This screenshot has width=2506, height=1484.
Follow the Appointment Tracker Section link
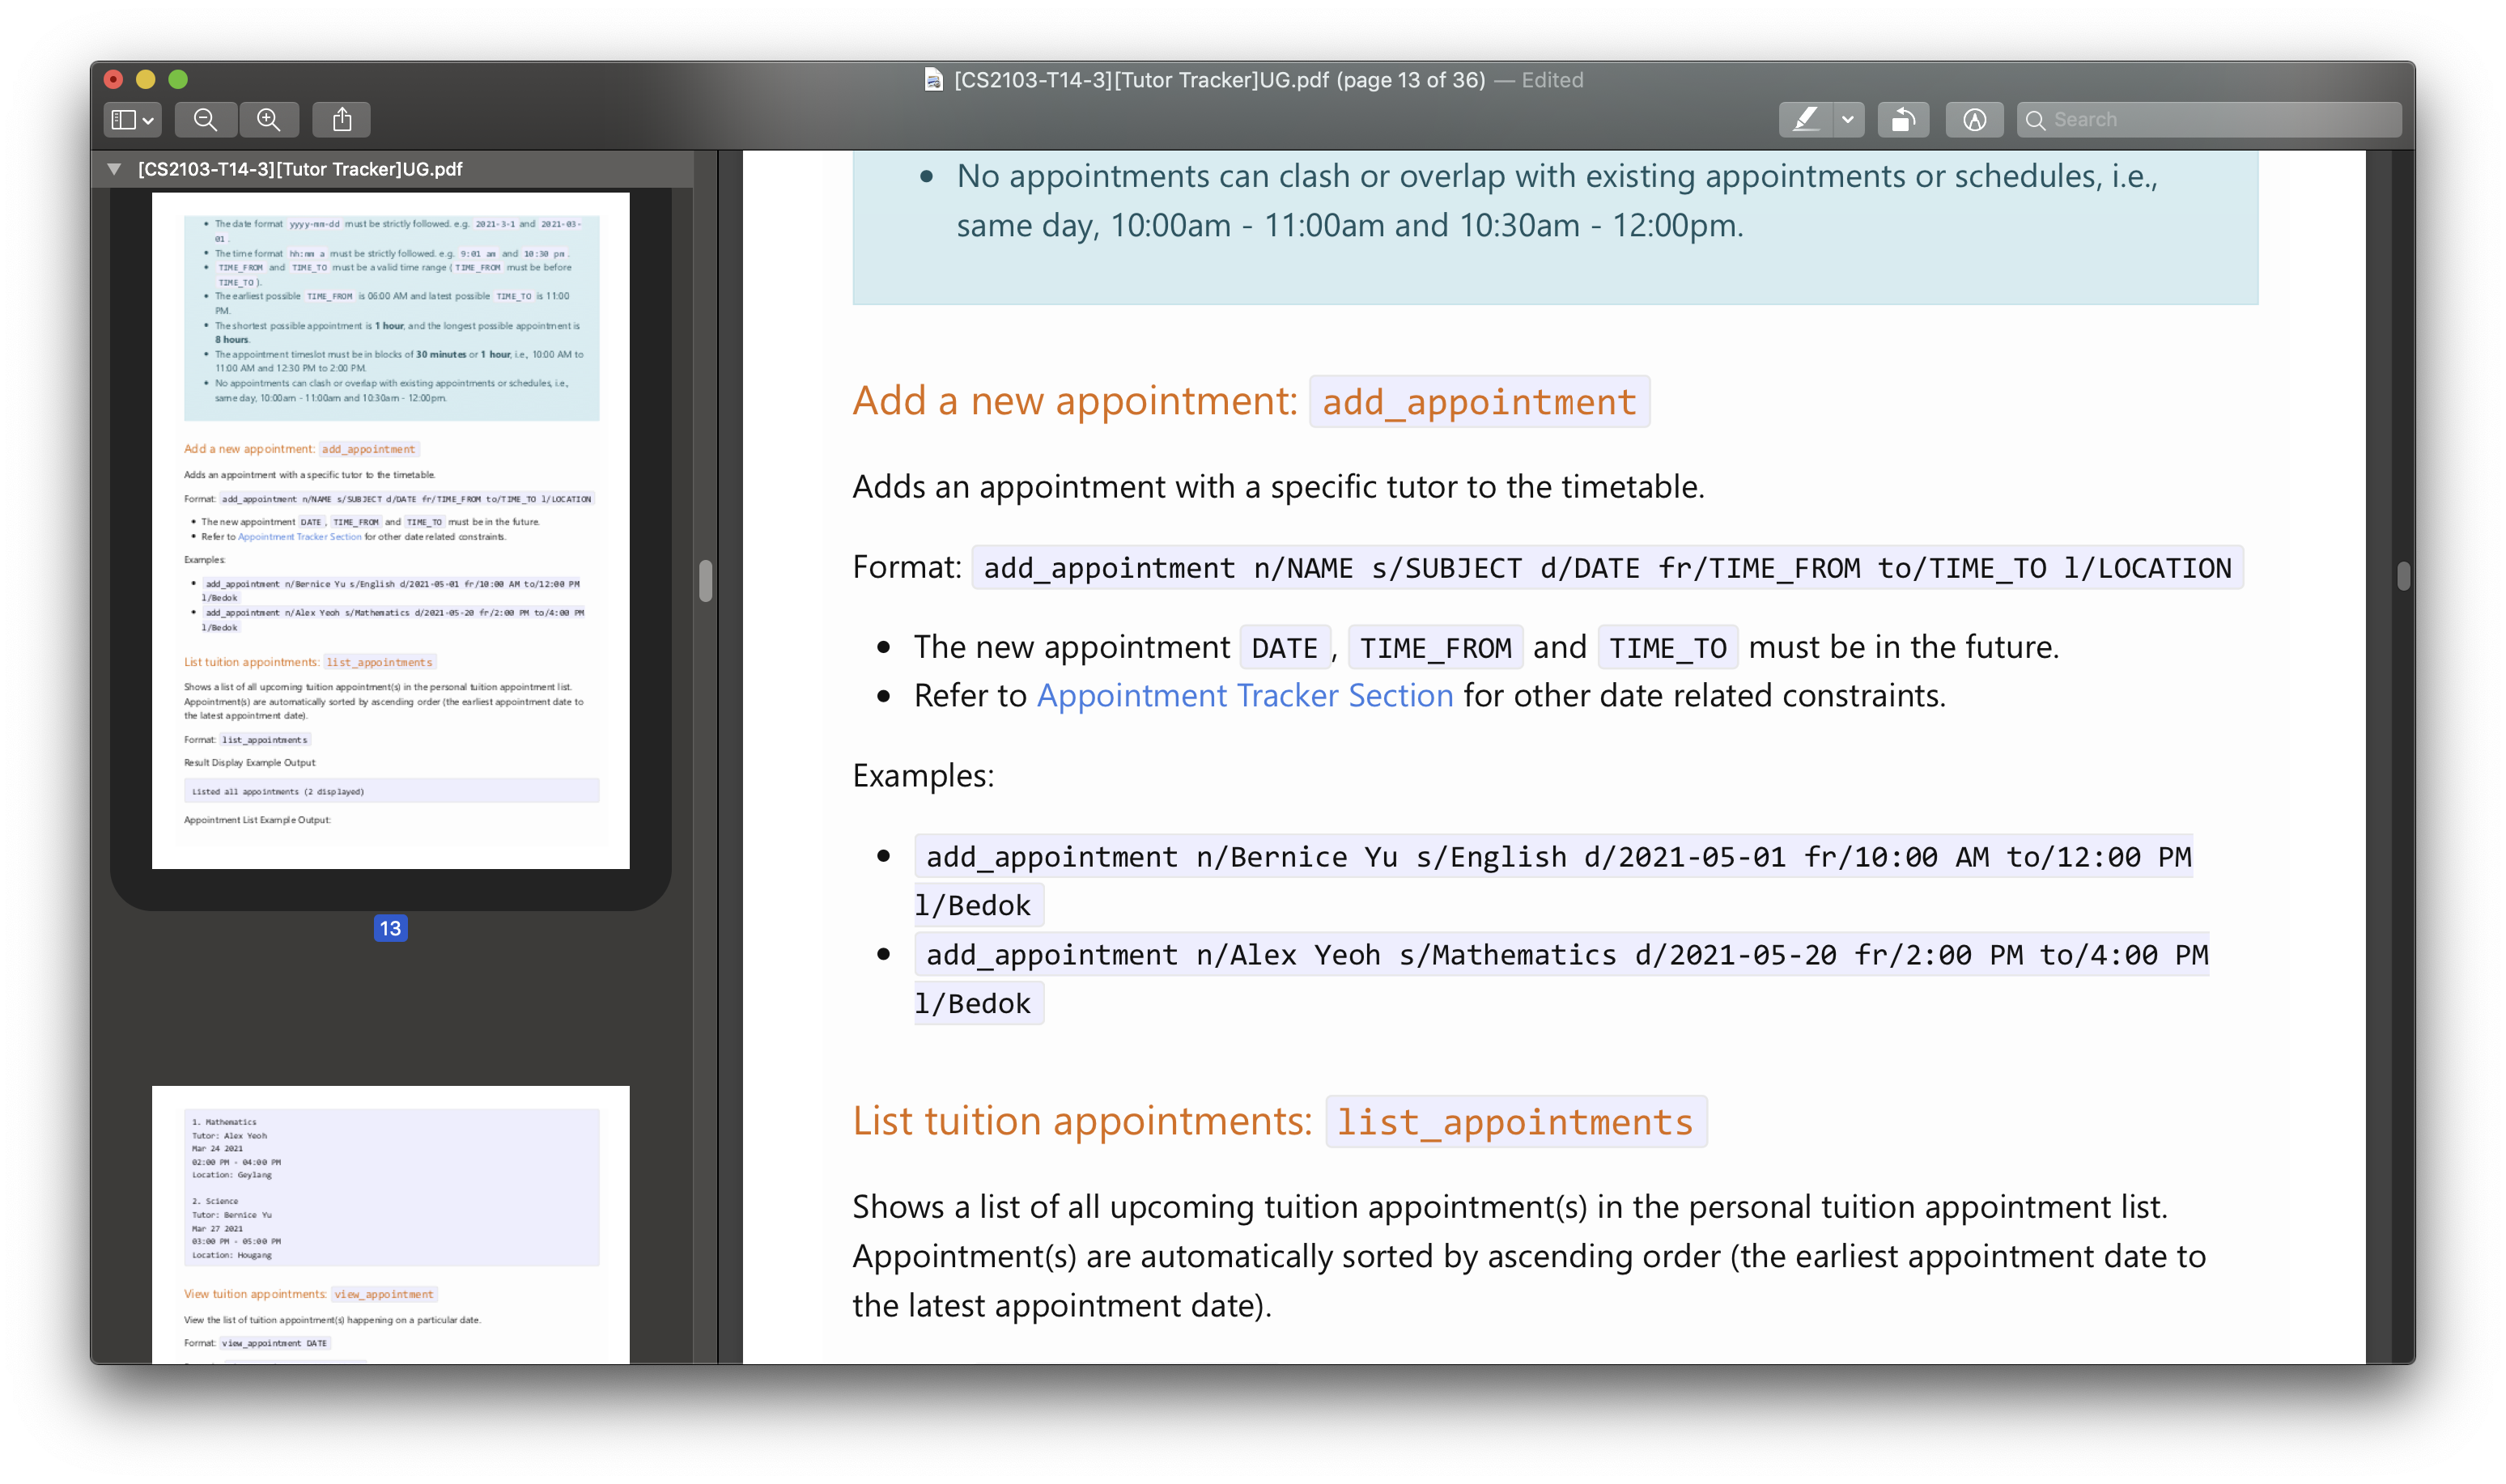1244,695
